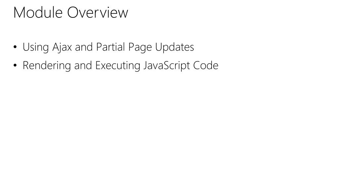Click the bullet dot before 'Using Ajax'
Image resolution: width=339 pixels, height=190 pixels.
click(16, 47)
